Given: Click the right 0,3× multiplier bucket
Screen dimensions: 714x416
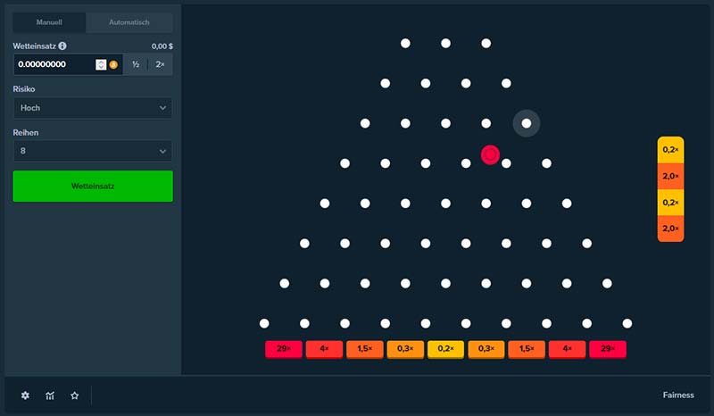Looking at the screenshot, I should 486,349.
